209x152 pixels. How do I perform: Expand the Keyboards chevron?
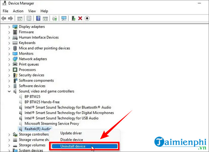pyautogui.click(x=9, y=43)
